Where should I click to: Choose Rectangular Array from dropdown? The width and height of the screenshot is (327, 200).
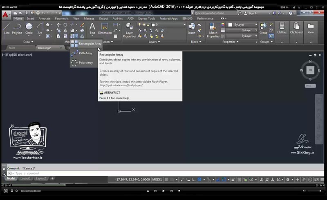(x=86, y=44)
